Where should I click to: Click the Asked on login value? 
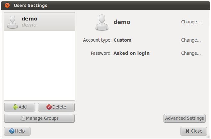click(x=131, y=53)
